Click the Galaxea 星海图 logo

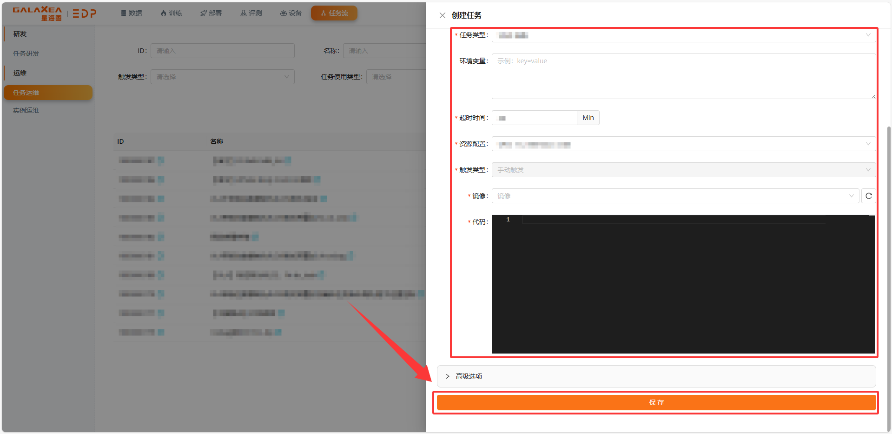click(x=37, y=13)
